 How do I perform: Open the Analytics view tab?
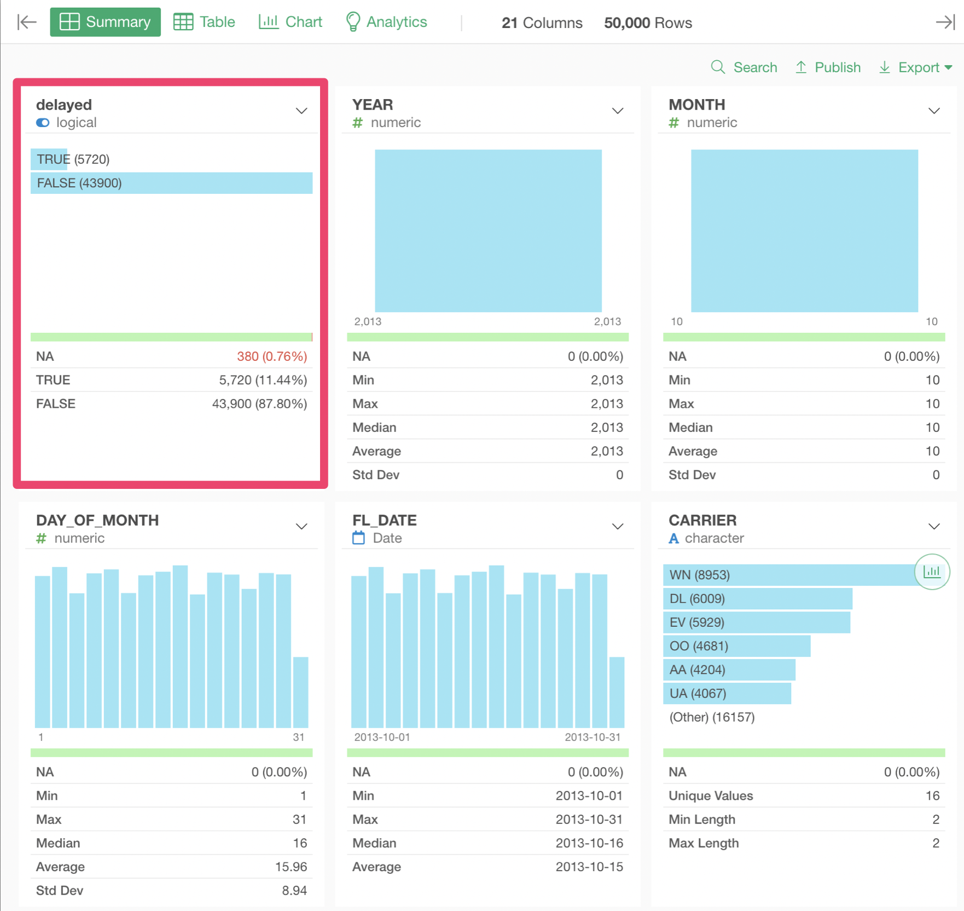click(x=386, y=22)
